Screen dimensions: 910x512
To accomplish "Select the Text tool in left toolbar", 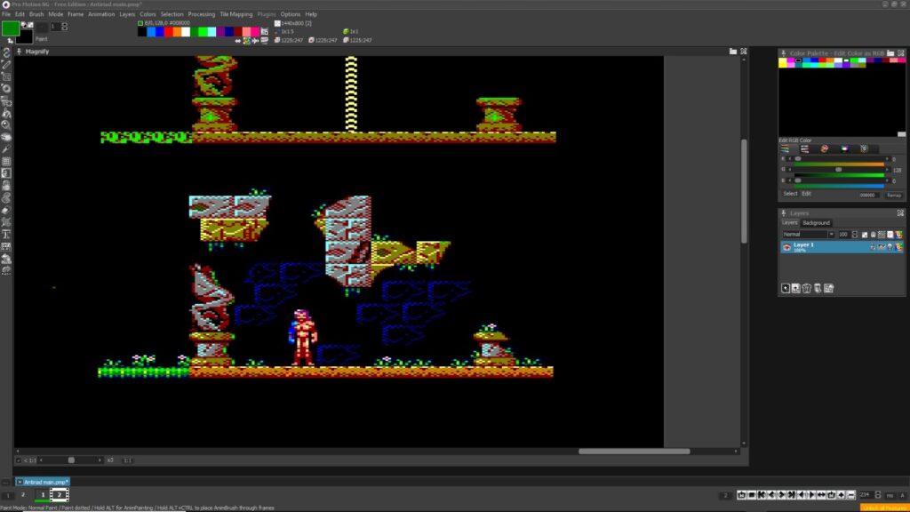I will pos(6,235).
